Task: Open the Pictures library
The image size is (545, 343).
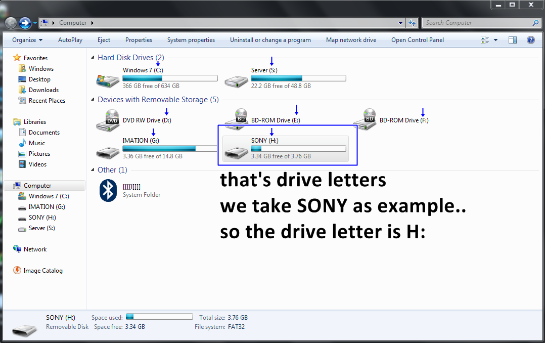Action: click(x=39, y=154)
